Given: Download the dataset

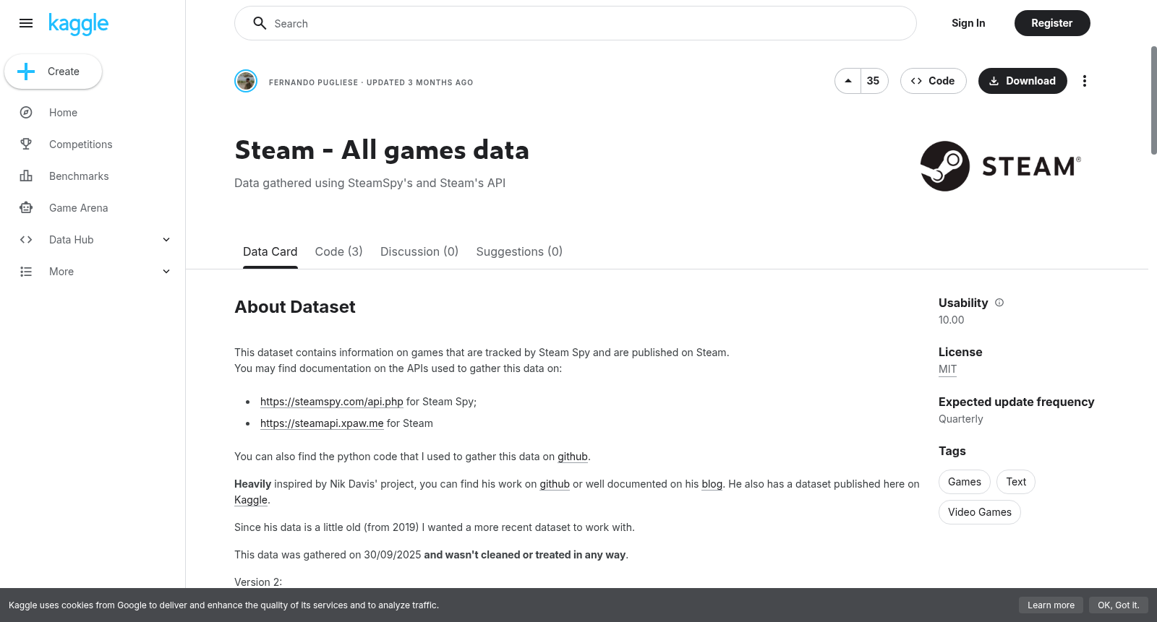Looking at the screenshot, I should click(1022, 81).
